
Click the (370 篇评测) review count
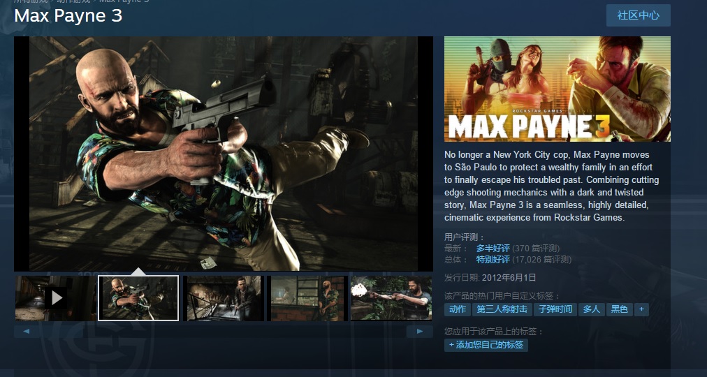536,248
